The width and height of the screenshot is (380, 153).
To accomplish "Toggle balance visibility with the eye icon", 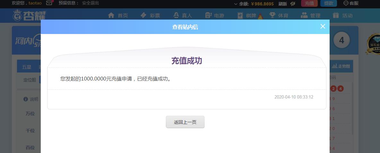I will pyautogui.click(x=293, y=4).
